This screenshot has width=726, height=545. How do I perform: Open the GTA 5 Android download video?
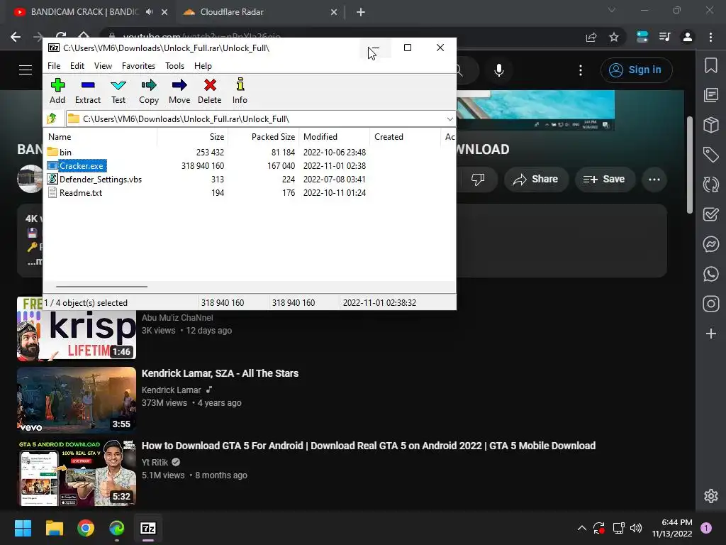(369, 446)
